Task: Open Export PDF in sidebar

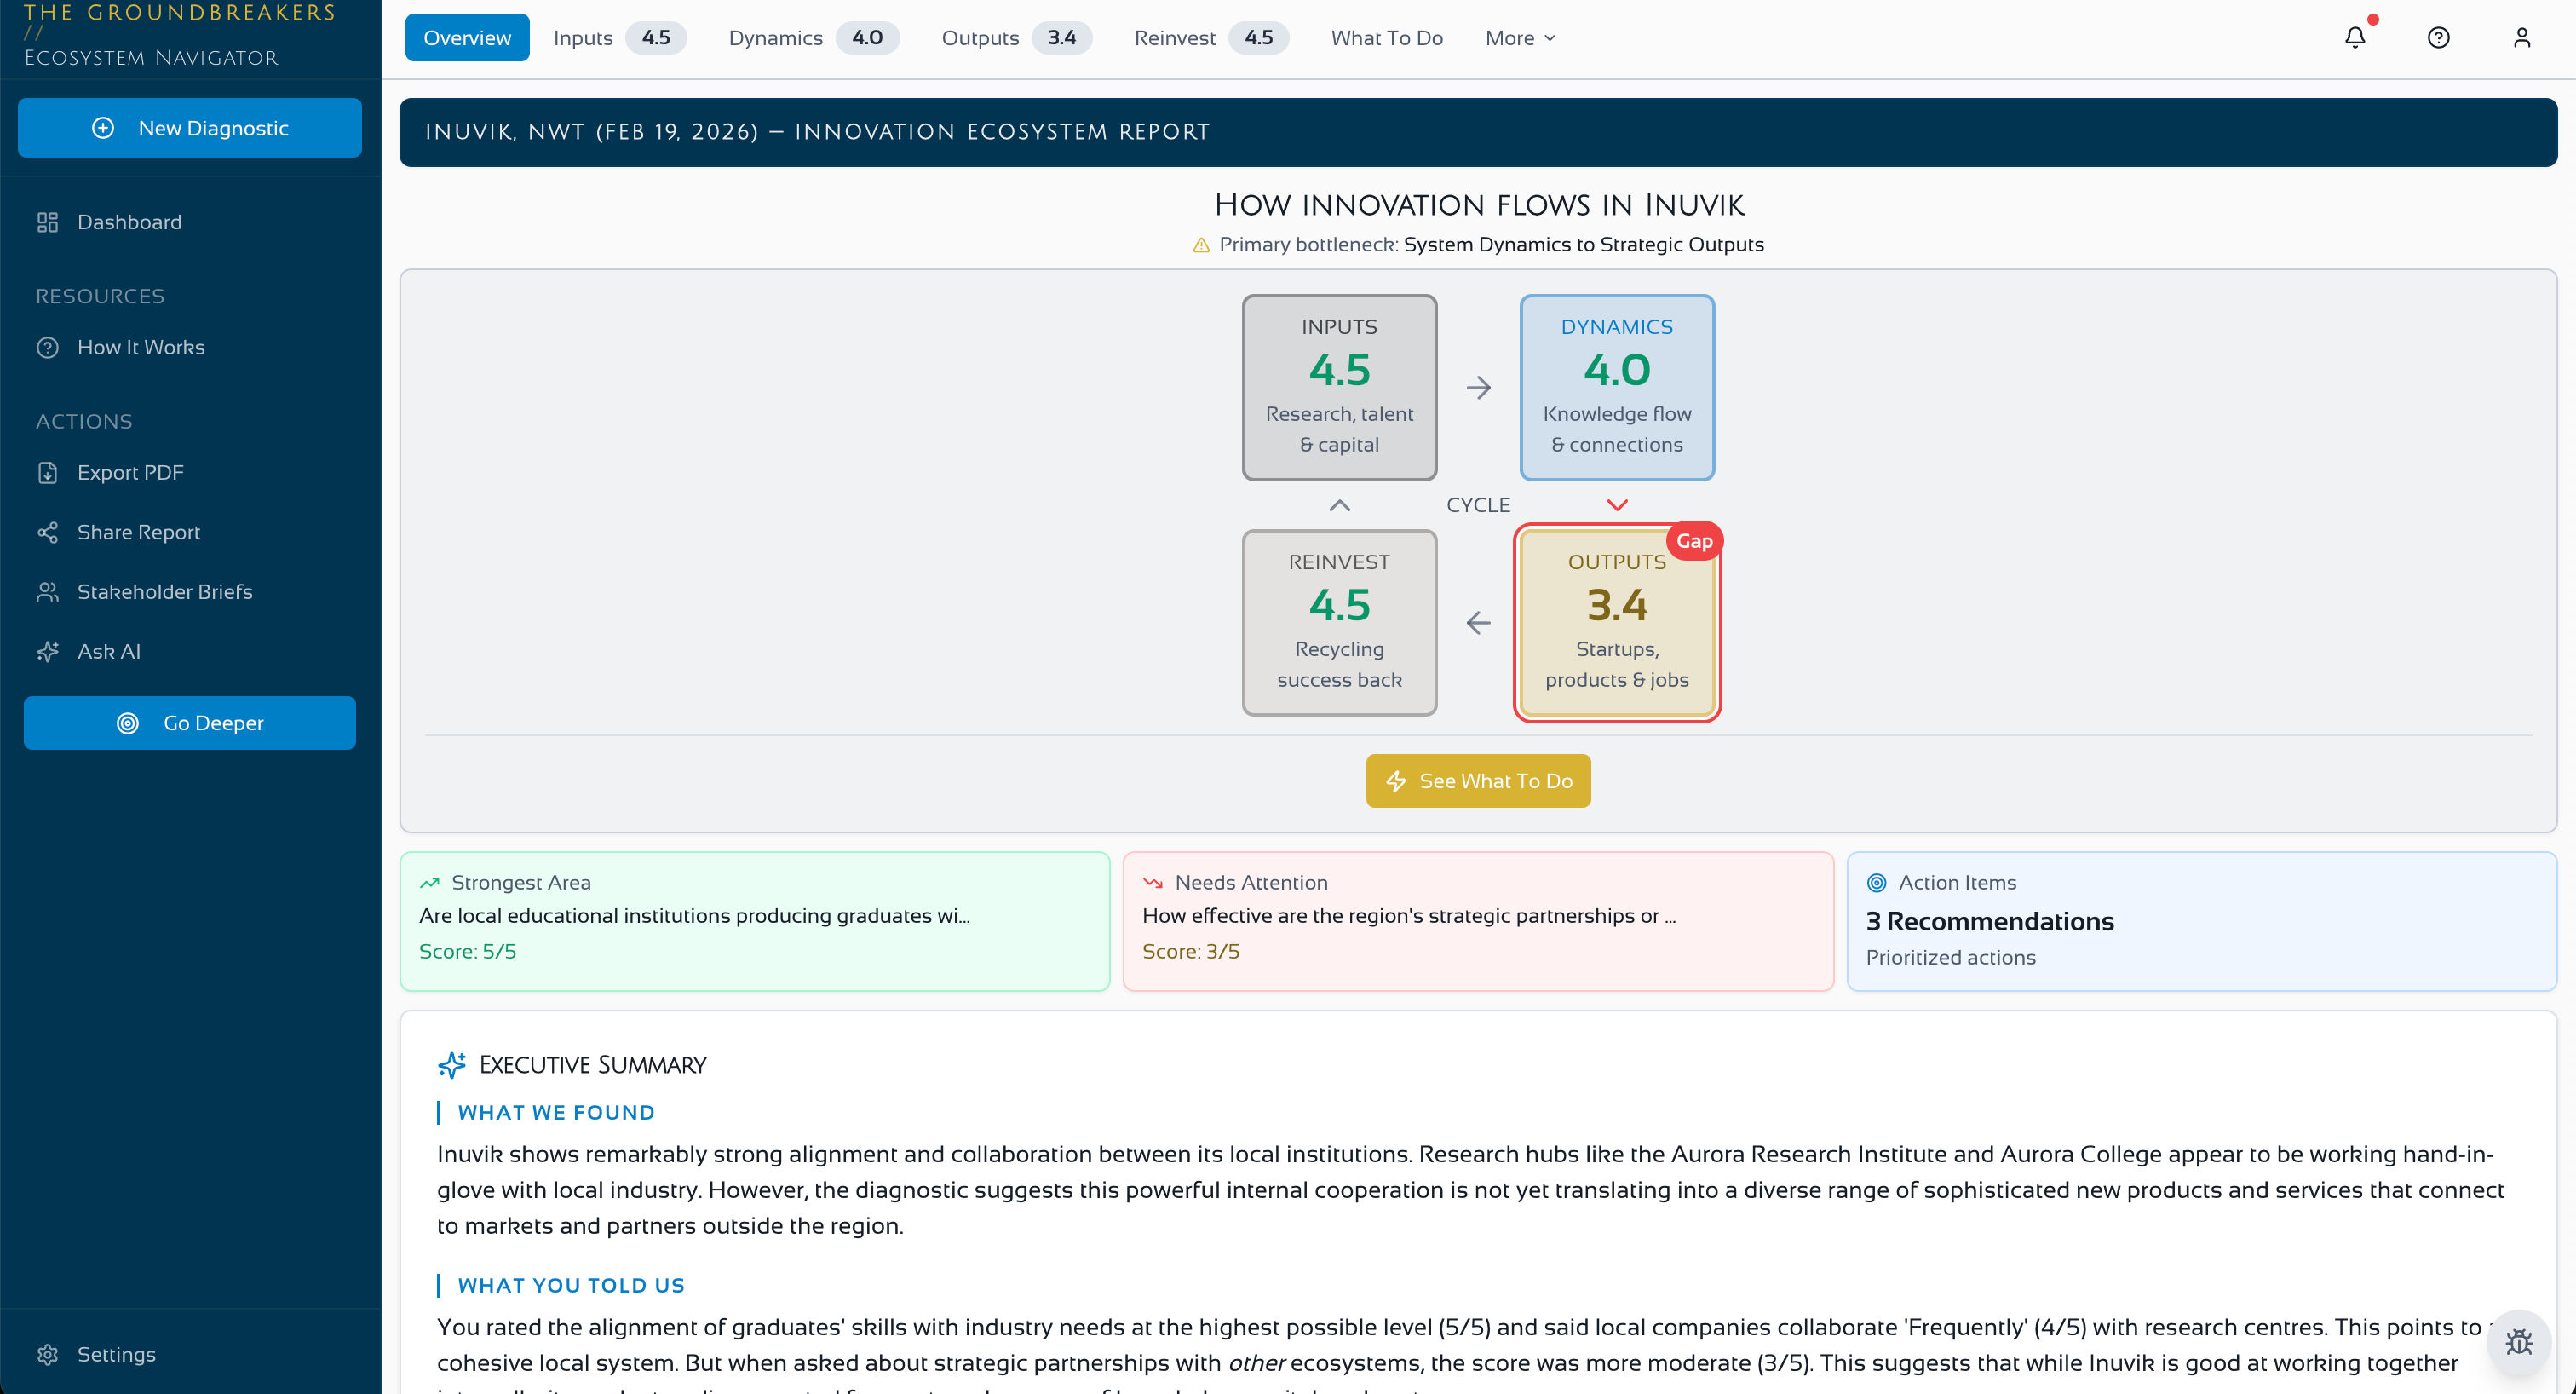Action: click(130, 472)
